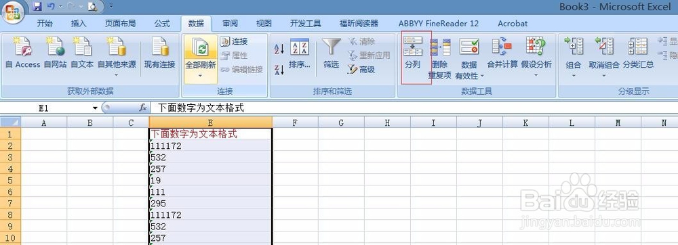
Task: Switch to the 审阅 ribbon tab
Action: tap(230, 23)
